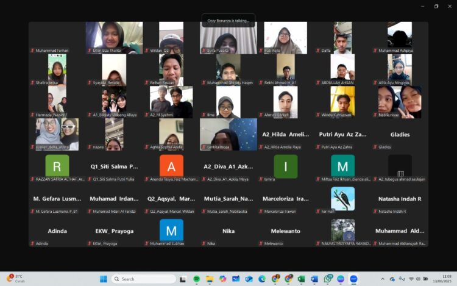457x286 pixels.
Task: Click the 'Oczy Bonanza is talking' banner
Action: click(x=228, y=20)
